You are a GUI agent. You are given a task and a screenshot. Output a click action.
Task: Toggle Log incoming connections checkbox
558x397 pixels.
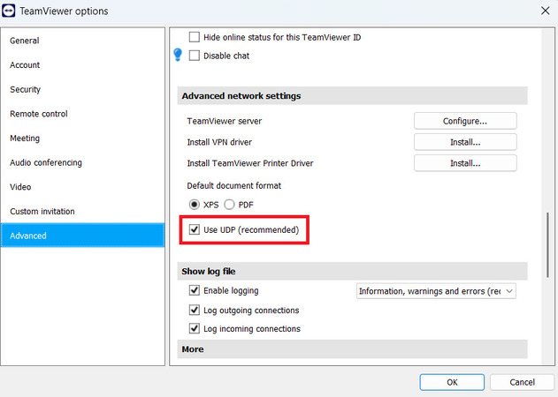coord(195,328)
